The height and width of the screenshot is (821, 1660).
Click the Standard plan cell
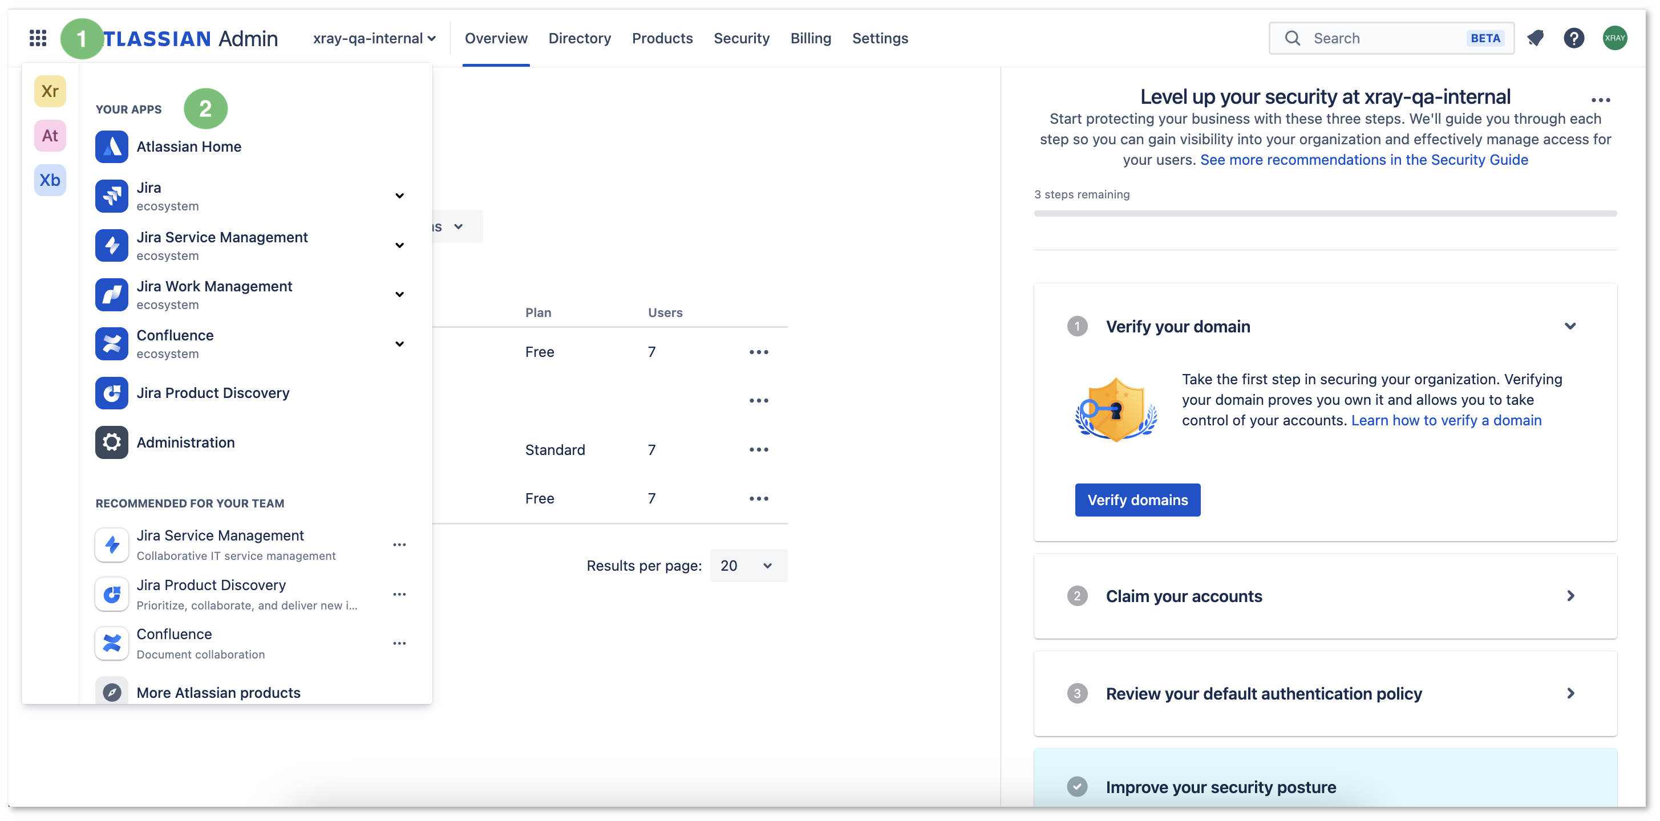(x=555, y=450)
